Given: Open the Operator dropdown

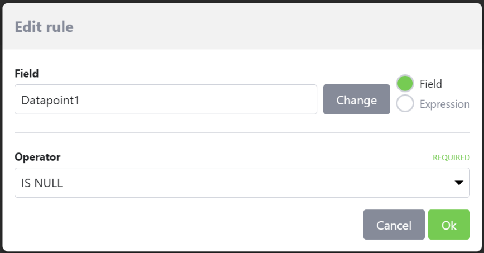Looking at the screenshot, I should tap(242, 183).
